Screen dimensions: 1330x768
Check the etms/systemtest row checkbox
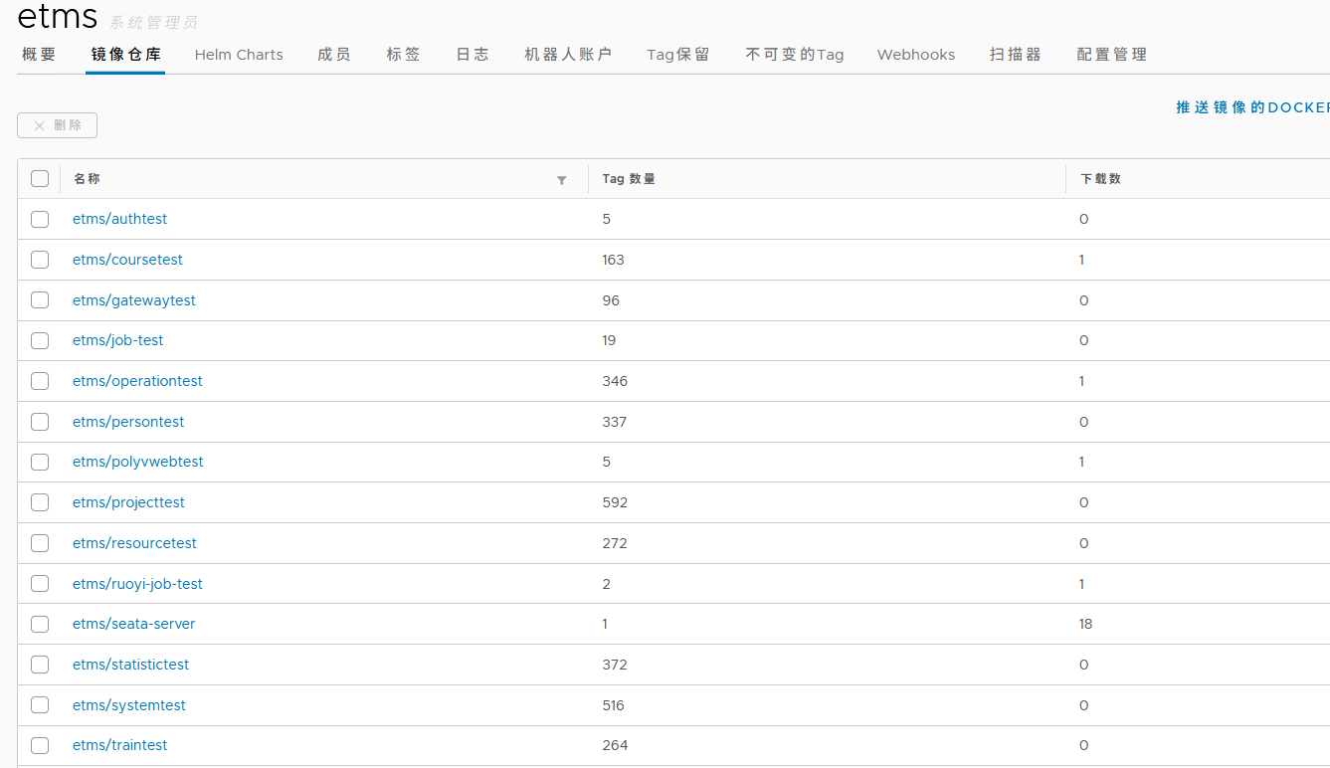[40, 705]
